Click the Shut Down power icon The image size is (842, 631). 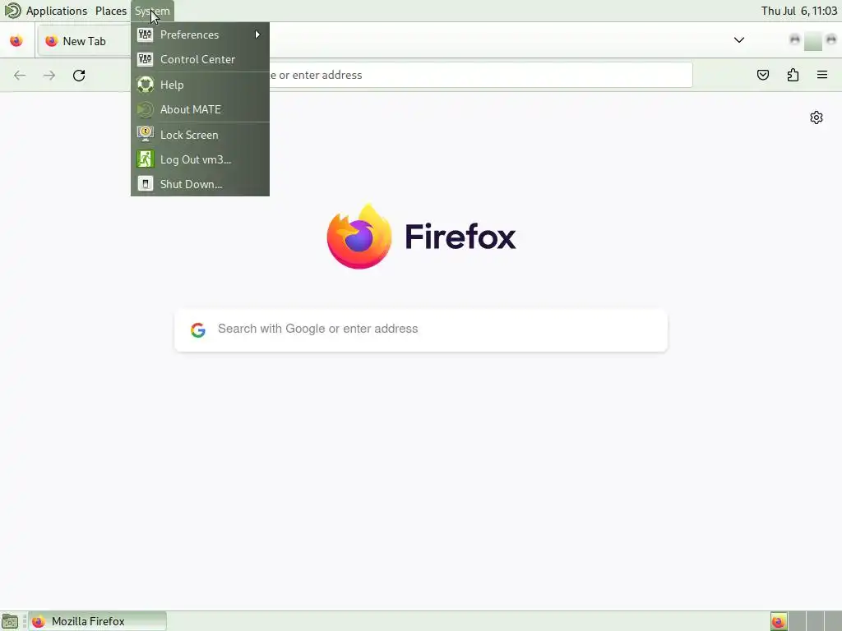145,183
